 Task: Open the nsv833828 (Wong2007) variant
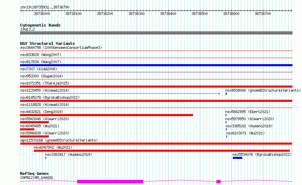[41, 55]
